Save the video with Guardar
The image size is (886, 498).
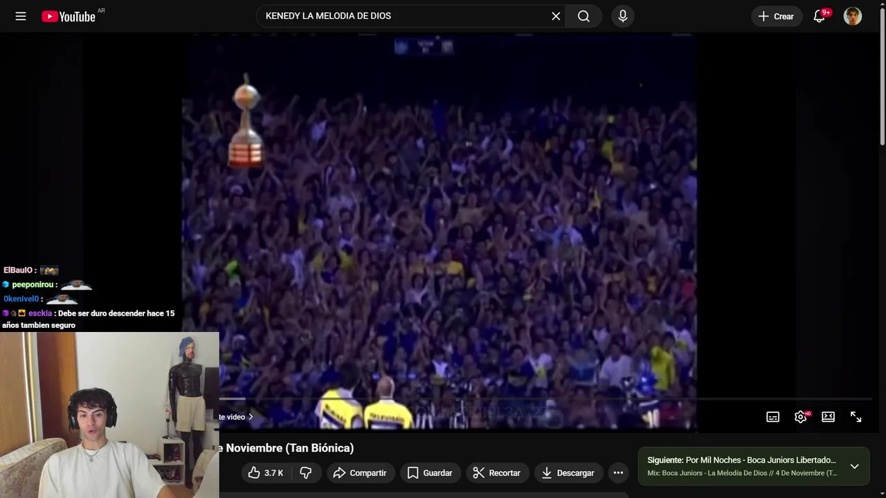(430, 472)
